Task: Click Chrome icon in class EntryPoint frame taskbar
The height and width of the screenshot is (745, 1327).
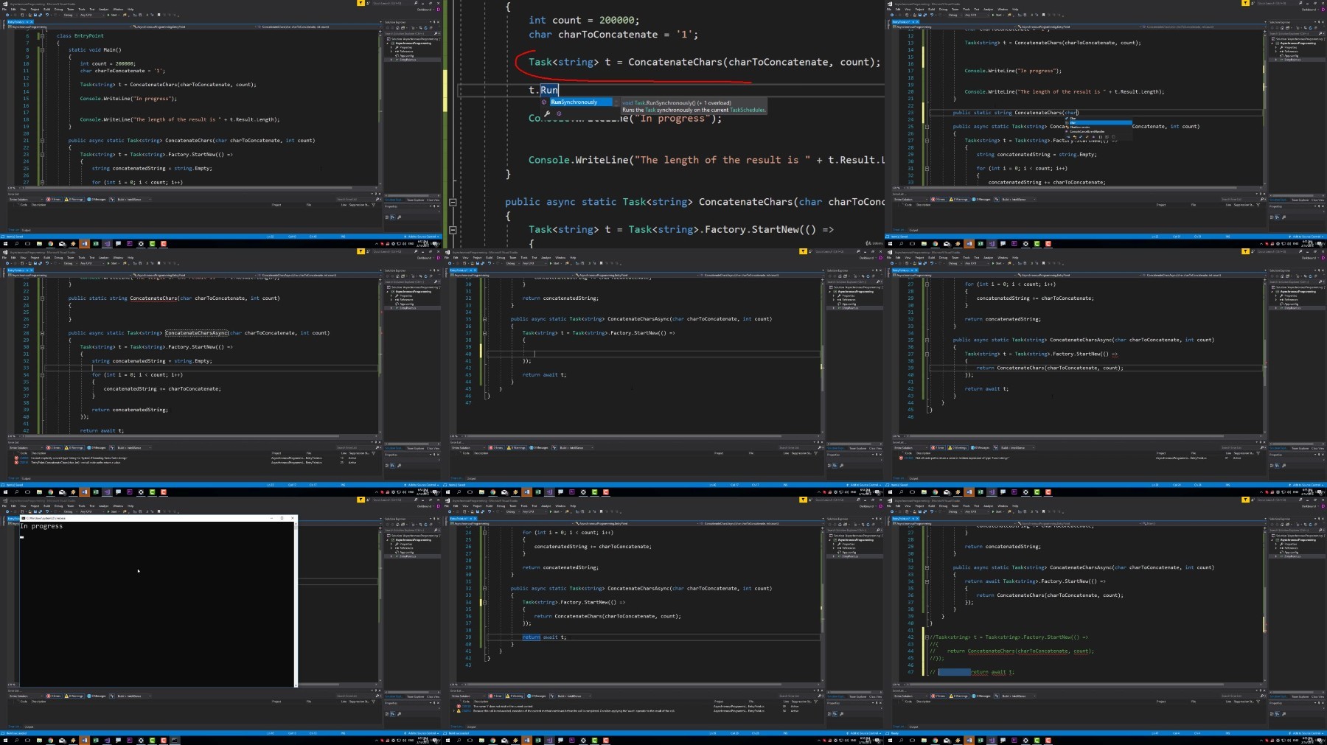Action: tap(50, 244)
